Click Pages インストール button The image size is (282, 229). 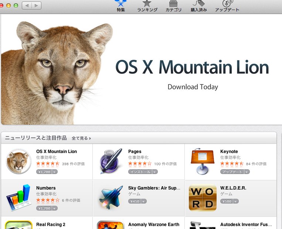pyautogui.click(x=140, y=172)
